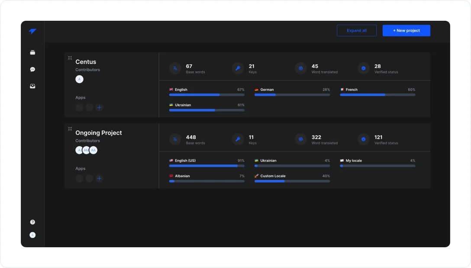Click the base words translate icon for Centus
Screen dimensions: 471x268
175,68
